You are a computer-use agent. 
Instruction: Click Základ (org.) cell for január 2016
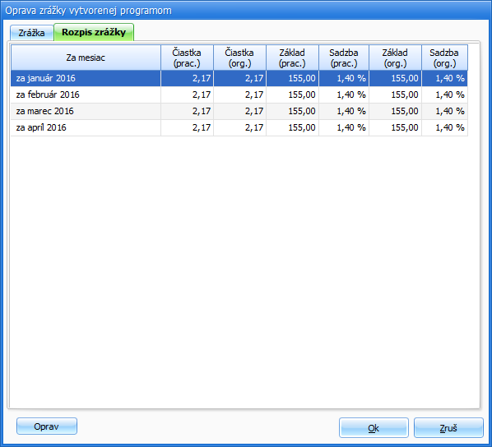(396, 78)
